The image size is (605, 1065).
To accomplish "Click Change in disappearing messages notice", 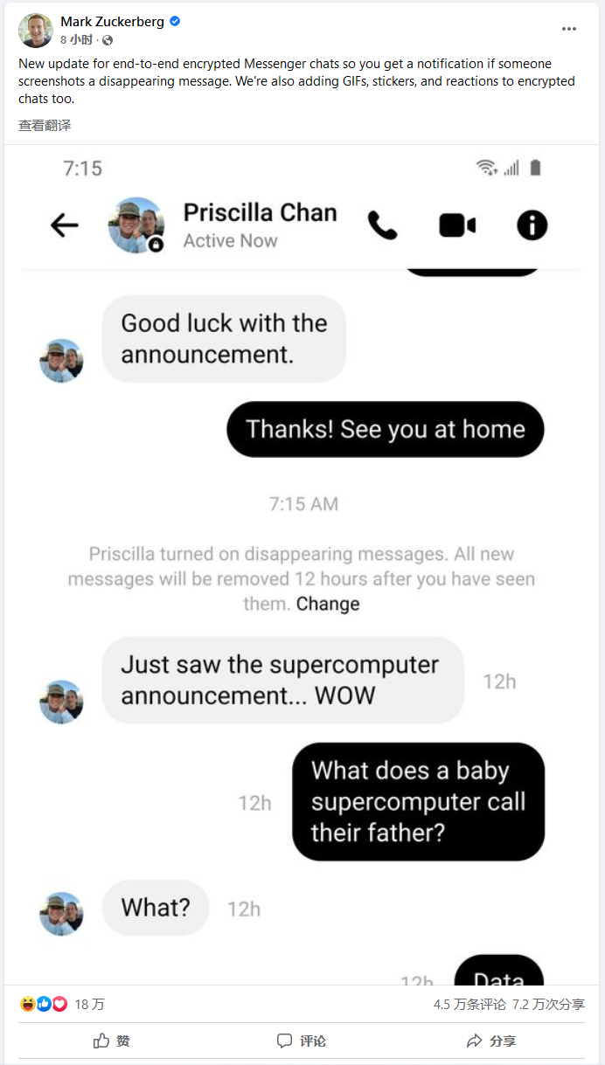I will pos(328,604).
